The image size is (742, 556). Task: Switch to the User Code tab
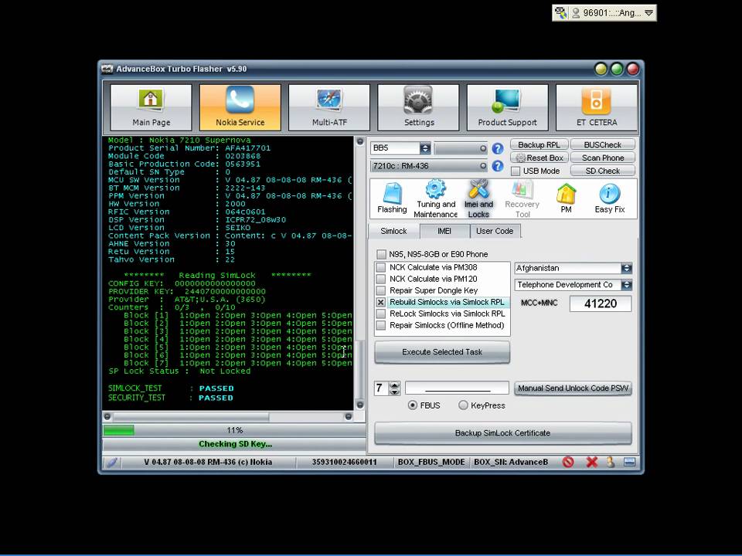click(x=495, y=231)
